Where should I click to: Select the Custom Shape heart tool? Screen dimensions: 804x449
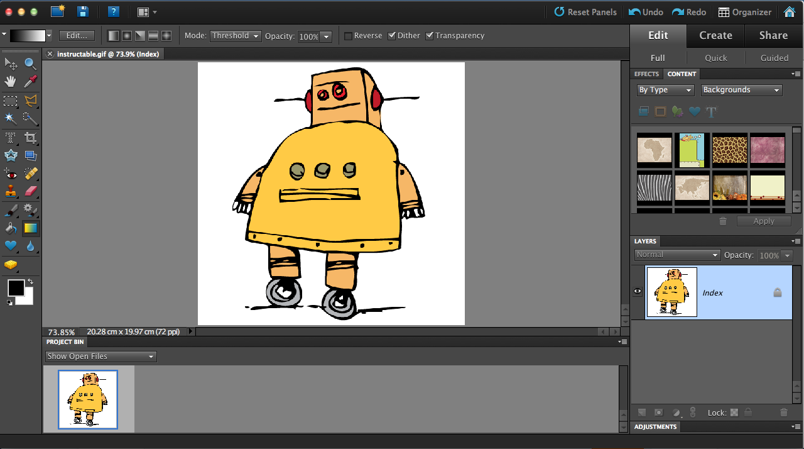click(11, 246)
